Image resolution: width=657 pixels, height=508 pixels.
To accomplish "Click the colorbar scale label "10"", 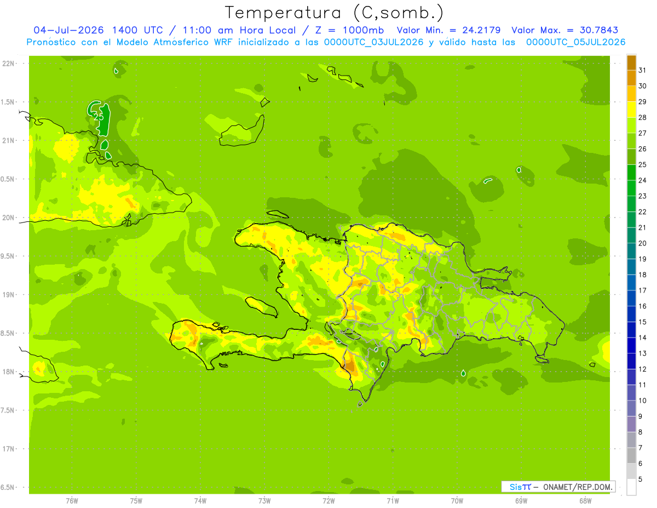I will click(x=643, y=401).
